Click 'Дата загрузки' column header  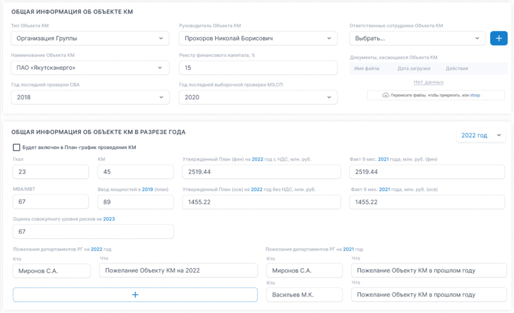pos(414,69)
